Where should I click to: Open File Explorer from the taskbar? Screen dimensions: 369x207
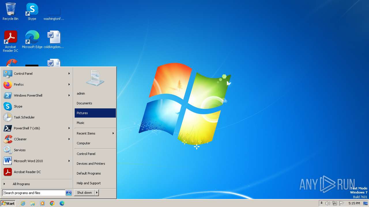click(33, 203)
